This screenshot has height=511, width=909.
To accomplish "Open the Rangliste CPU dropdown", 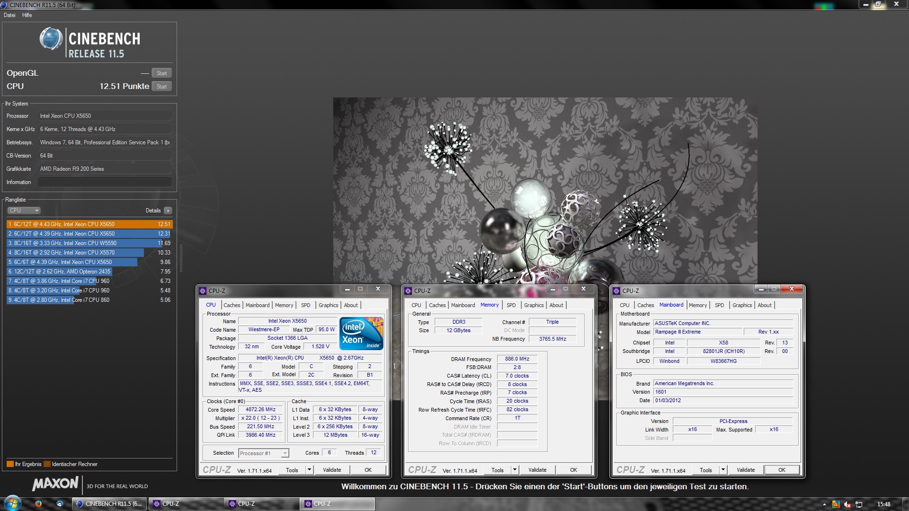I will (24, 211).
